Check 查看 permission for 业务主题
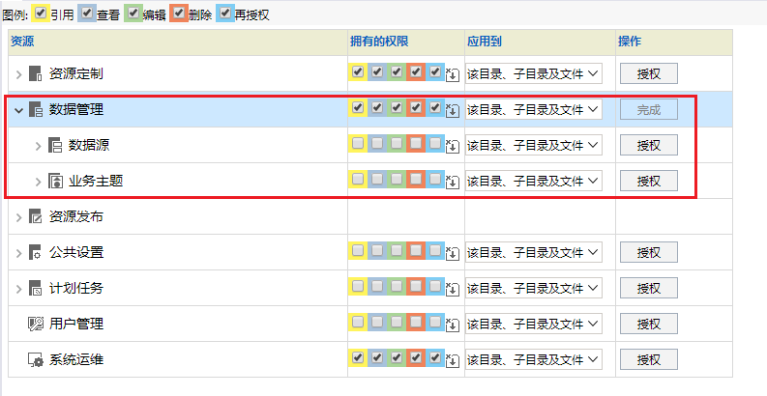The width and height of the screenshot is (767, 396). coord(377,179)
